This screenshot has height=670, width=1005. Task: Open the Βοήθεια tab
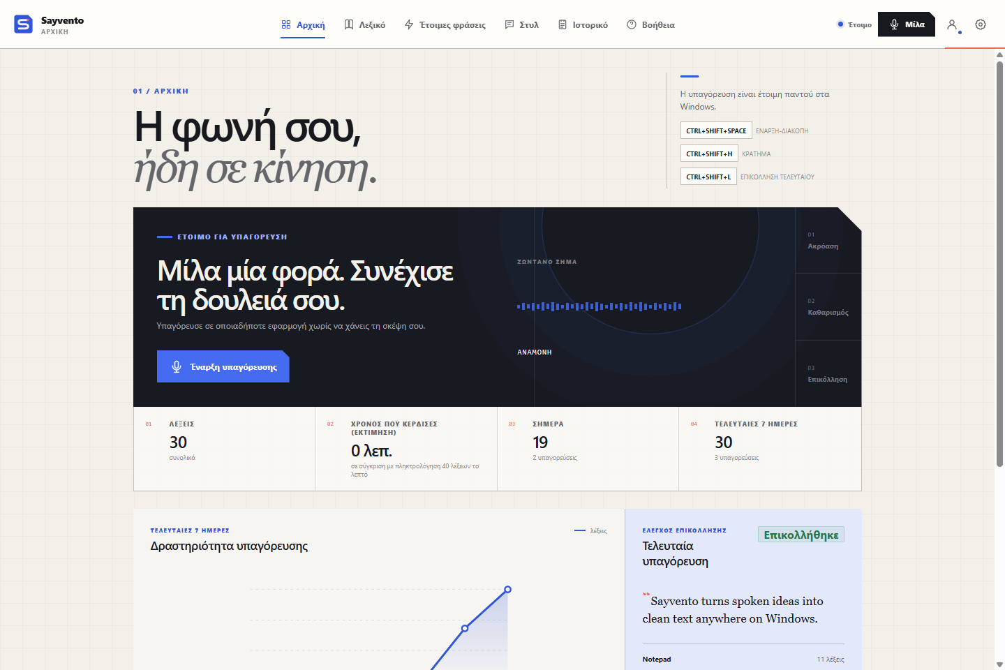(x=651, y=25)
